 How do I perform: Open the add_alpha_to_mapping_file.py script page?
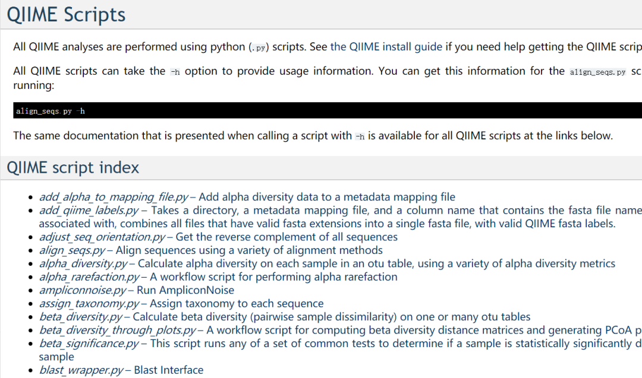[x=114, y=197]
